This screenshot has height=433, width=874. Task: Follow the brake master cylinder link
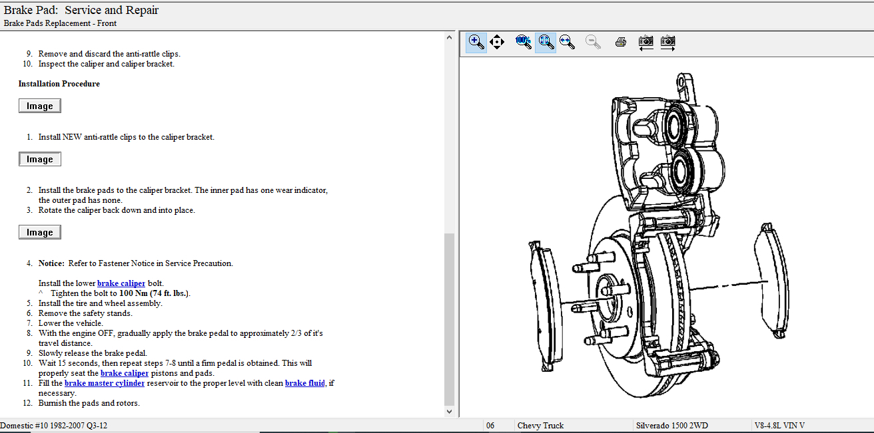[105, 383]
